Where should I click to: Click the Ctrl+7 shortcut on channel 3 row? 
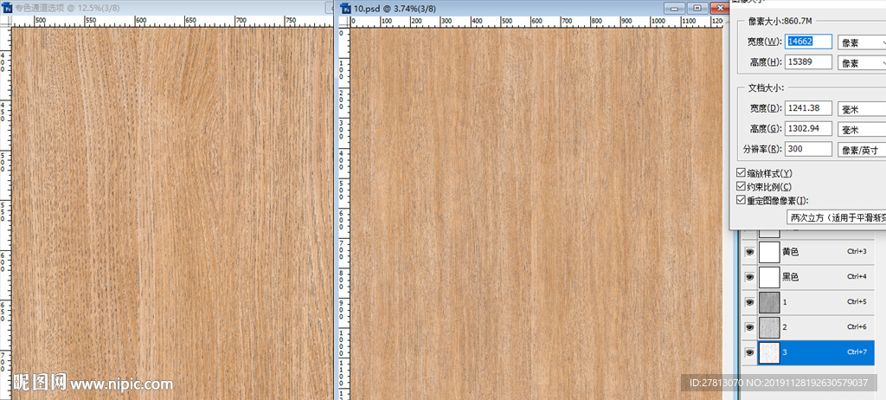click(857, 352)
